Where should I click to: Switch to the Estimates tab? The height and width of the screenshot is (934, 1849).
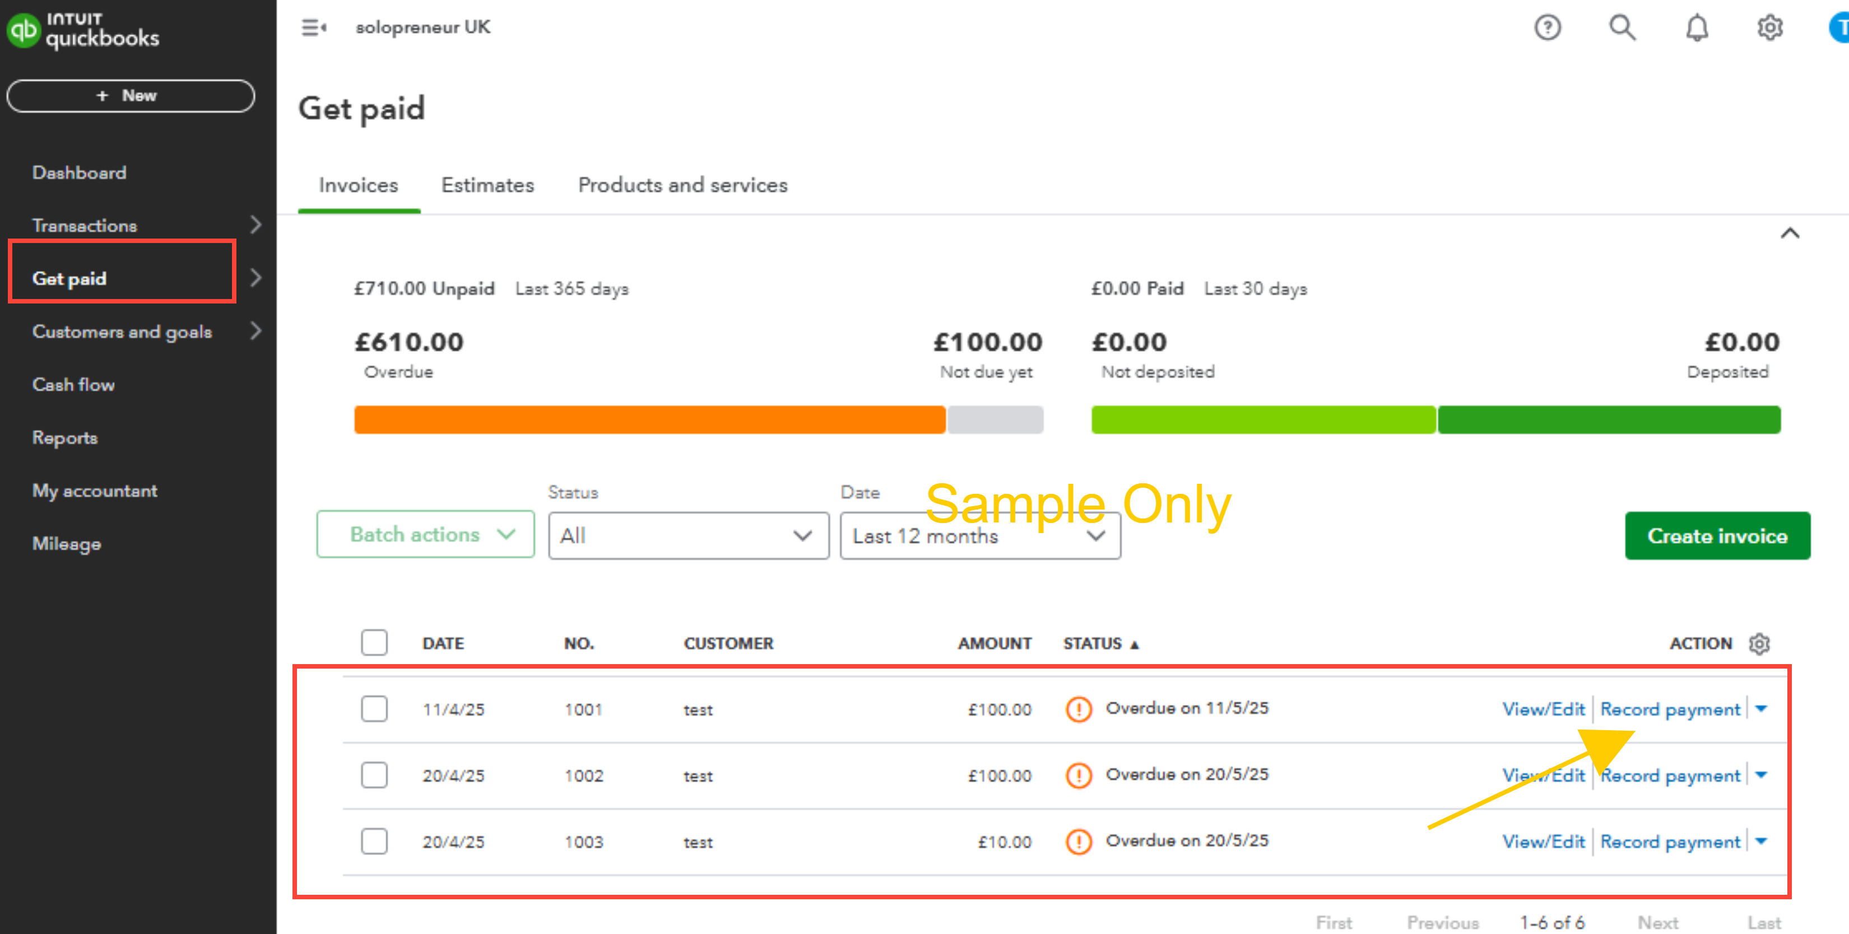pyautogui.click(x=487, y=185)
